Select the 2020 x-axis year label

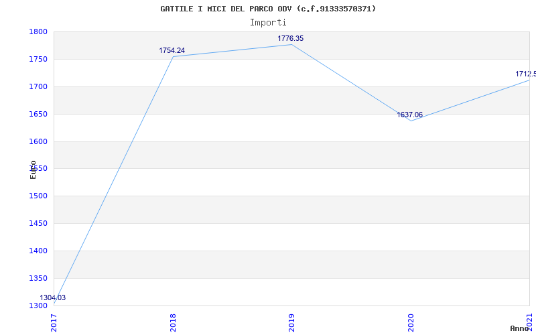[x=411, y=322]
